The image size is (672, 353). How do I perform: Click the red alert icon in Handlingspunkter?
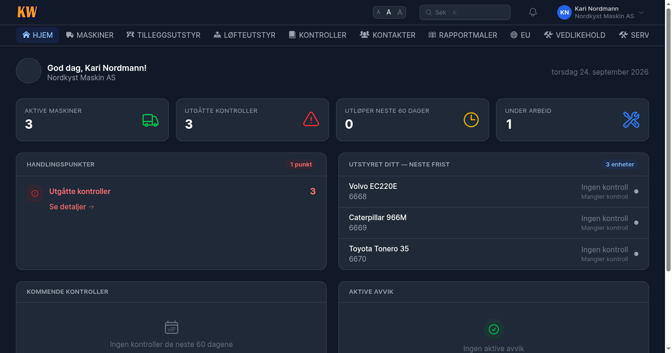pos(35,194)
